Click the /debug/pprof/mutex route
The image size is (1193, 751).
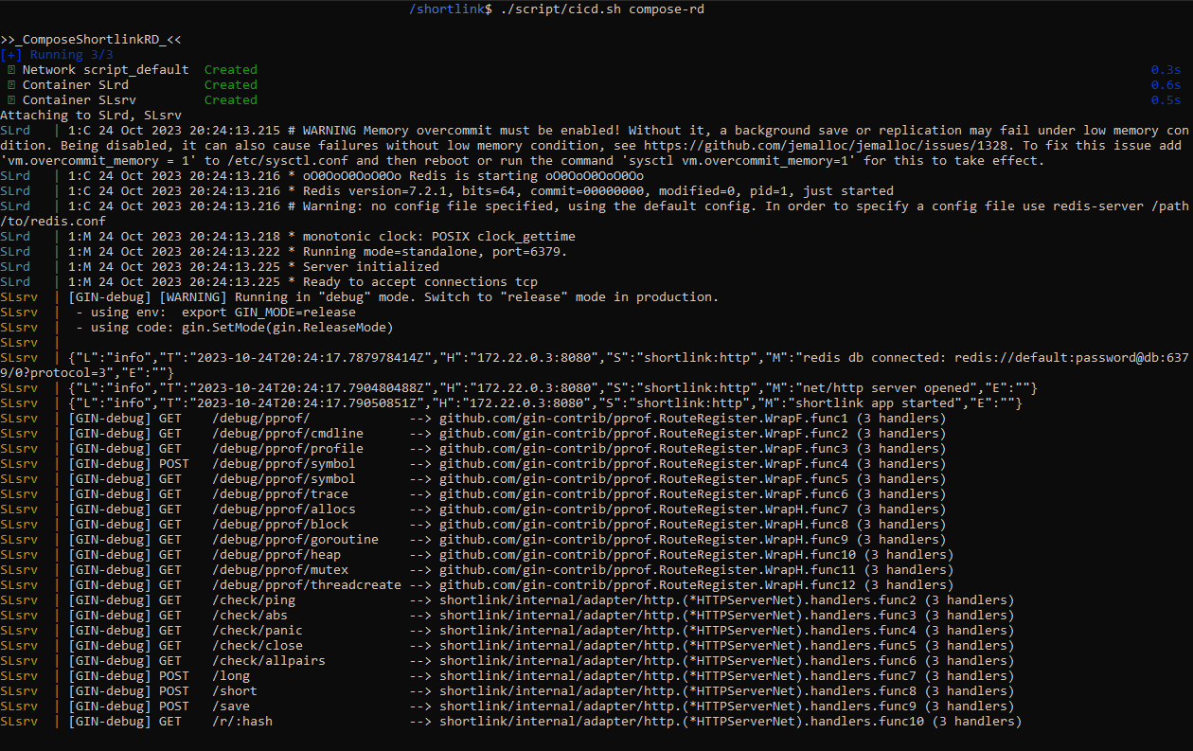click(x=280, y=570)
